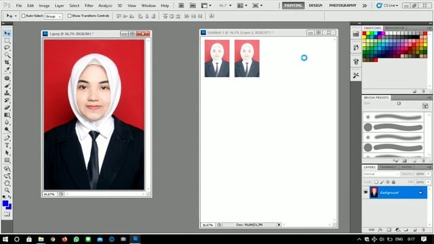The height and width of the screenshot is (244, 434).
Task: Expand more workspaces chevron
Action: point(365,5)
